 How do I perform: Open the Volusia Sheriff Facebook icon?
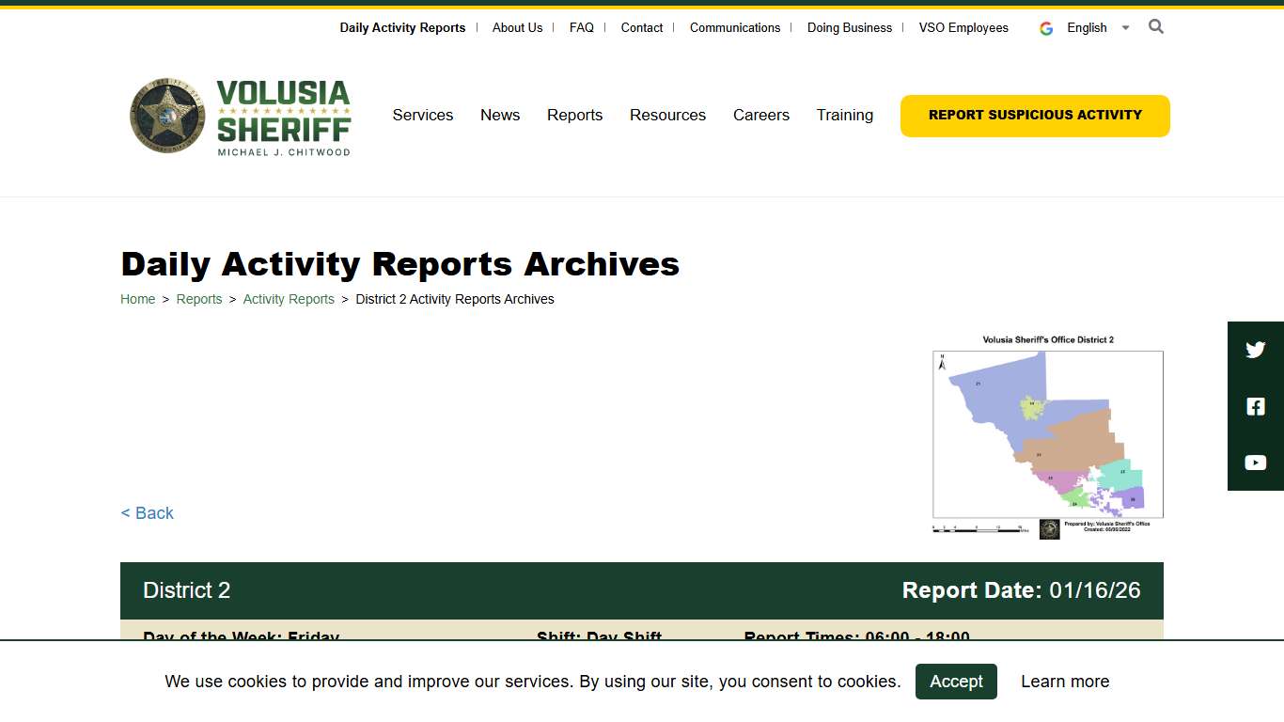tap(1255, 406)
